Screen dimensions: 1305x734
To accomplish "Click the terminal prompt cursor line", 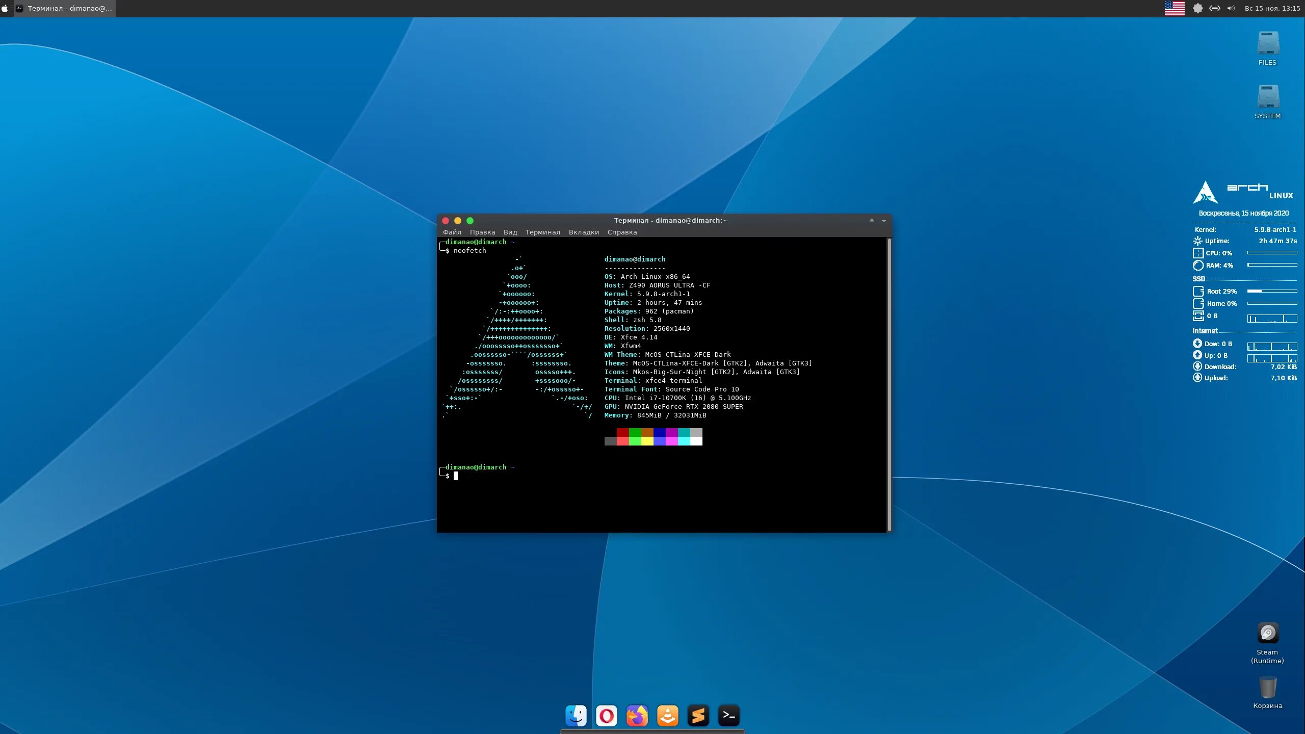I will tap(456, 476).
